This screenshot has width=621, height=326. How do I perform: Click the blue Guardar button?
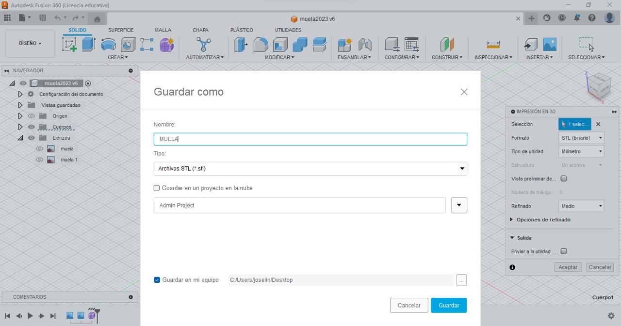(449, 306)
